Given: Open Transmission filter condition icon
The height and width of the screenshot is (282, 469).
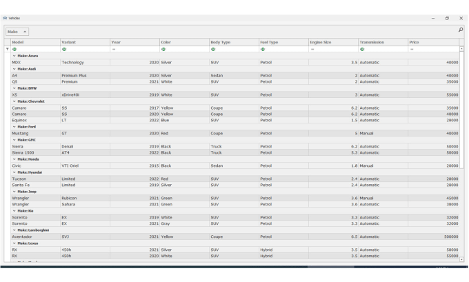Looking at the screenshot, I should point(362,49).
